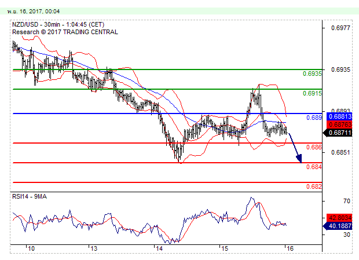Click the blue 40.1887 RSI tag
359x260 pixels.
tap(338, 226)
